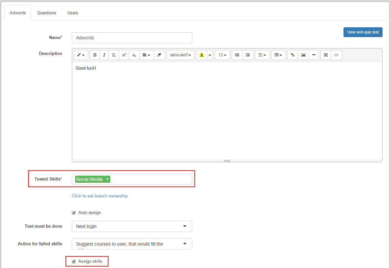Switch to the Questions tab
The image size is (391, 268).
click(x=47, y=13)
